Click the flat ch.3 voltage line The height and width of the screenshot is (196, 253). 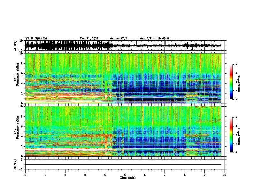(x=123, y=164)
